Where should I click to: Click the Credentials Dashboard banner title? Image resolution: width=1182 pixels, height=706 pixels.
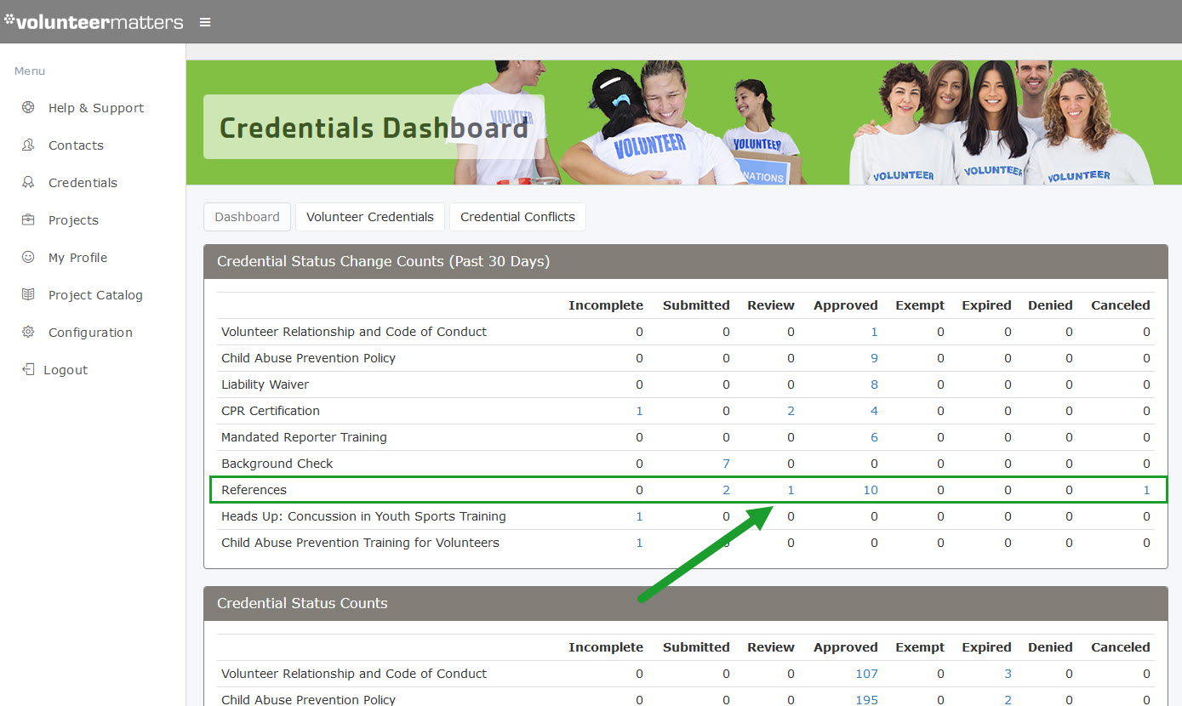click(374, 128)
